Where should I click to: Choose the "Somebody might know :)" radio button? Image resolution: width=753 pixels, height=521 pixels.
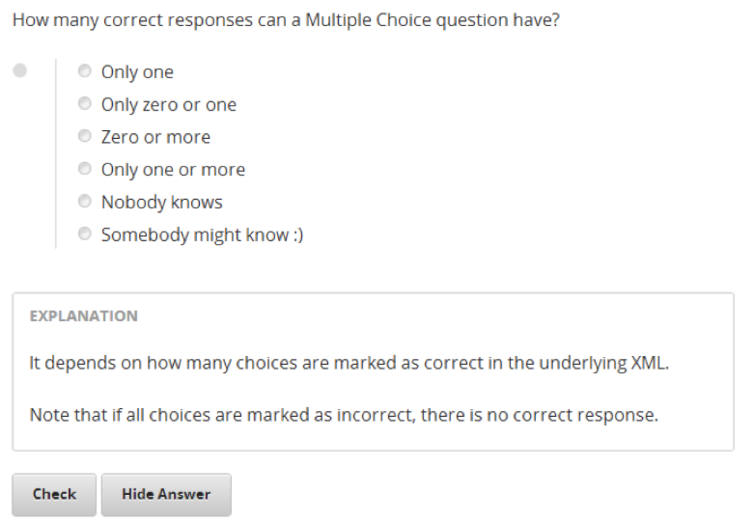click(x=85, y=234)
